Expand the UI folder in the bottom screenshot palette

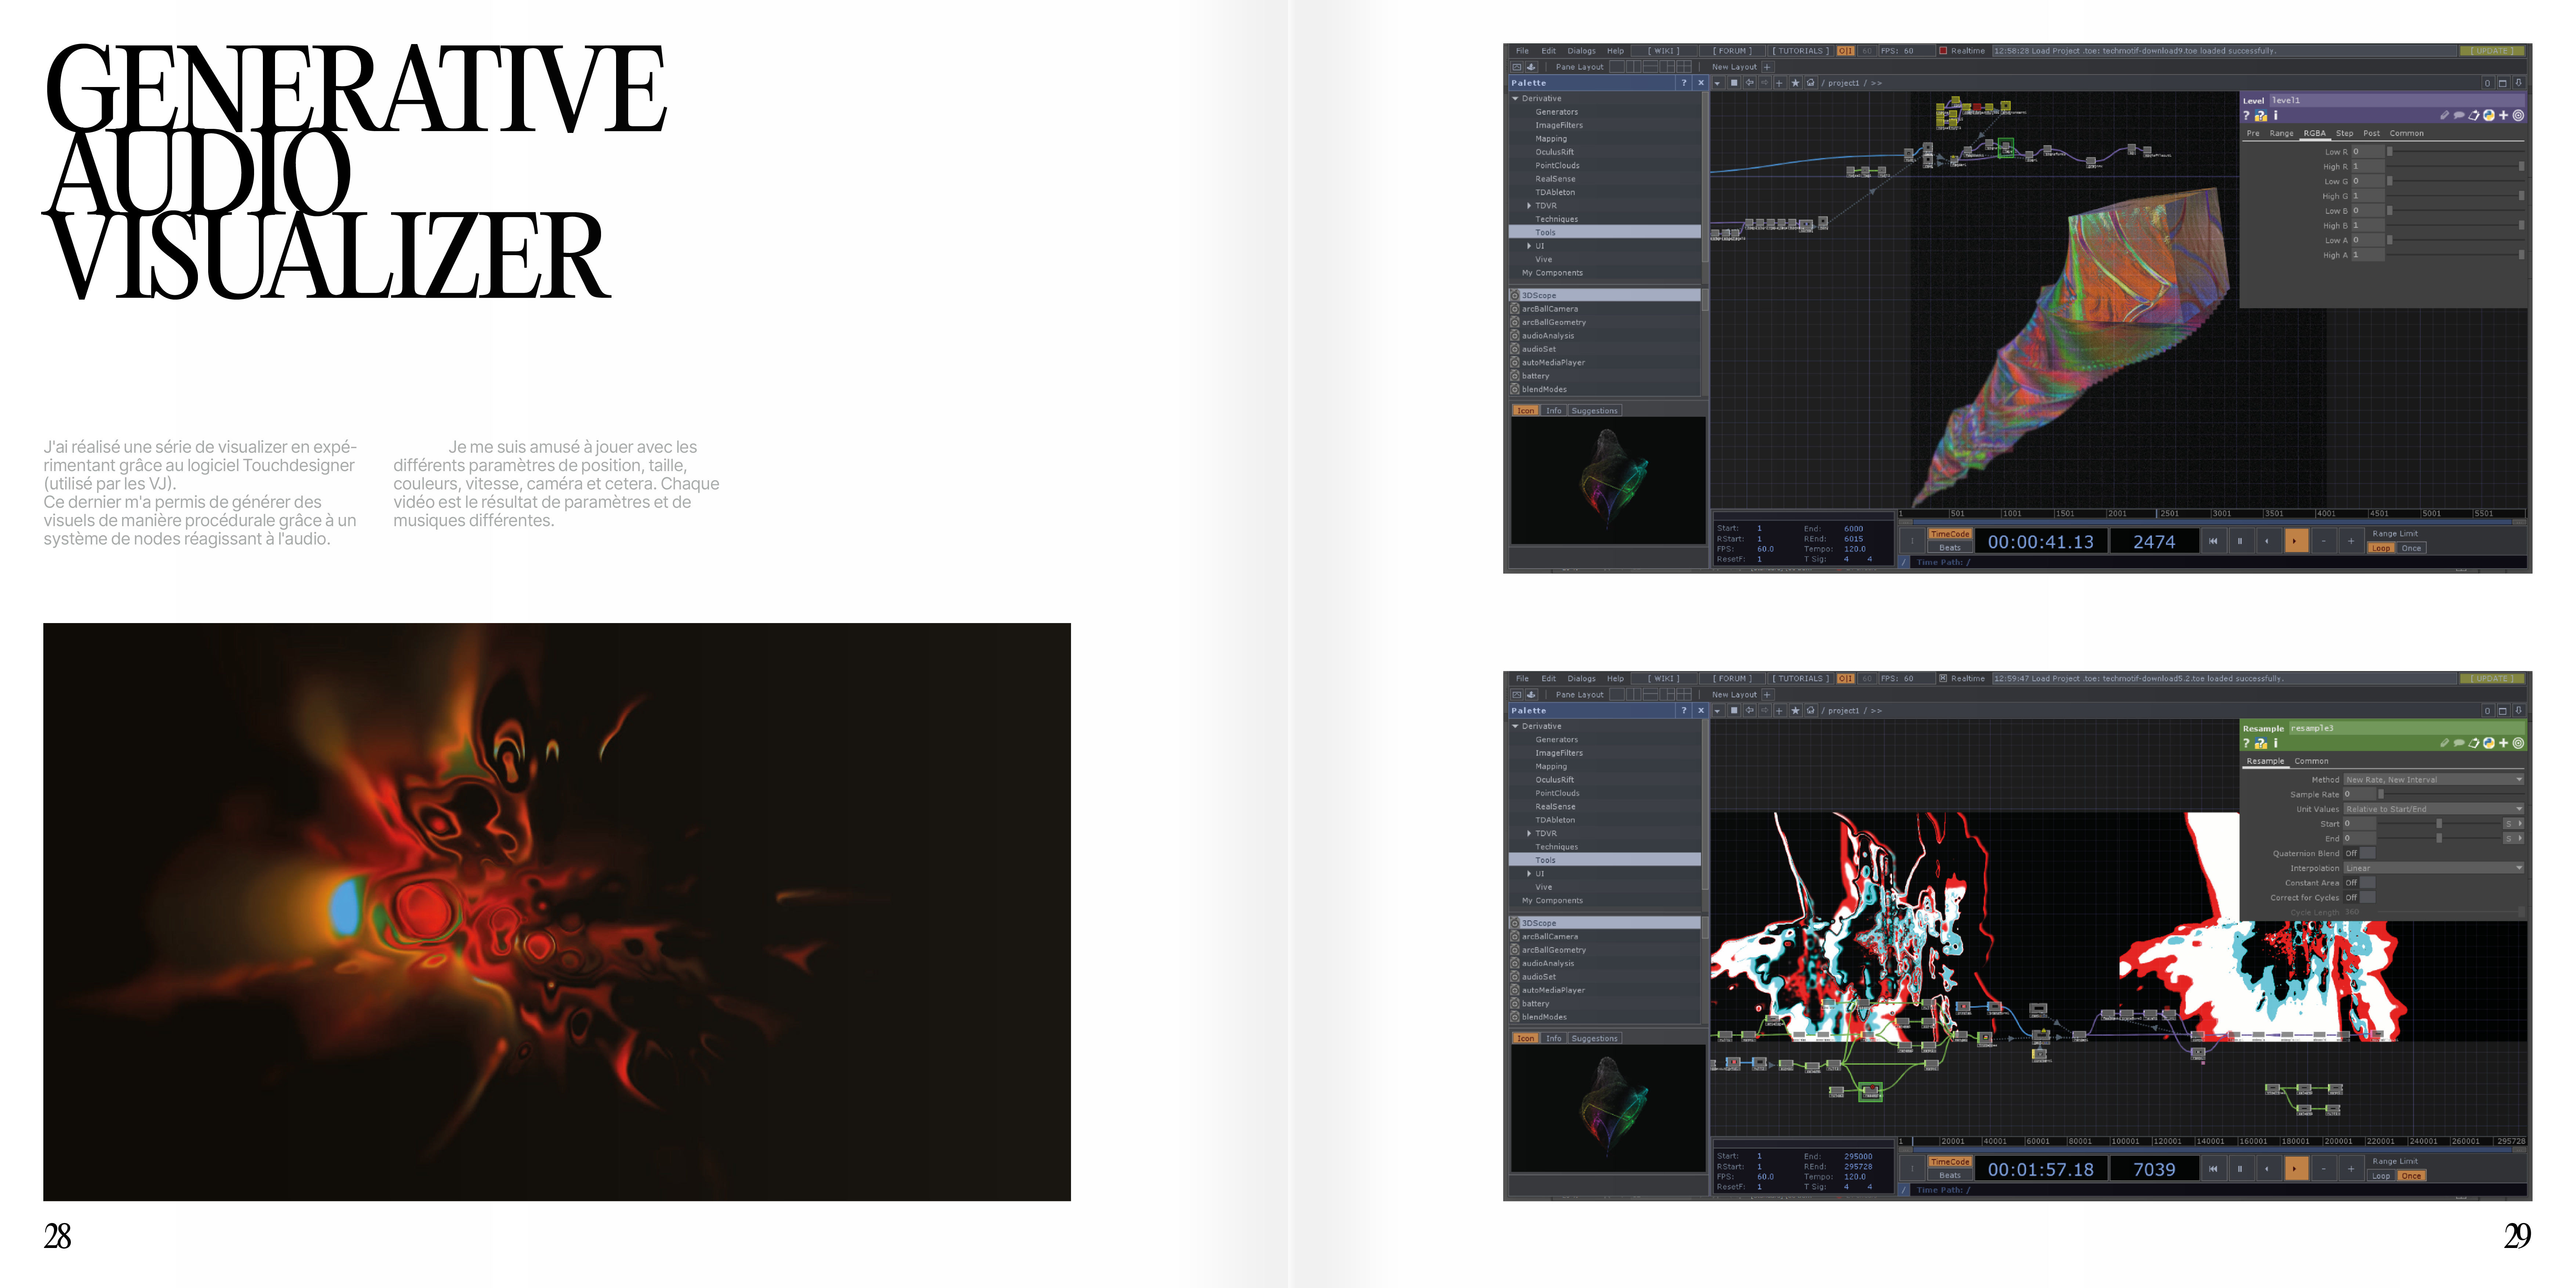tap(1529, 874)
